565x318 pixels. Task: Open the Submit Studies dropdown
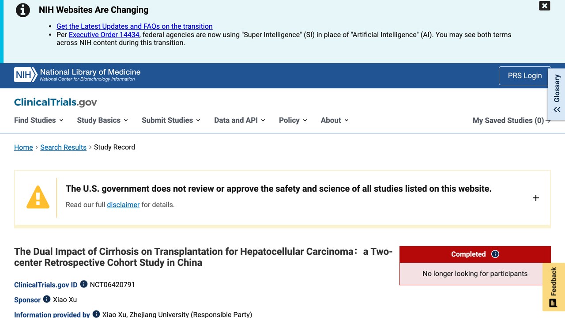(171, 120)
